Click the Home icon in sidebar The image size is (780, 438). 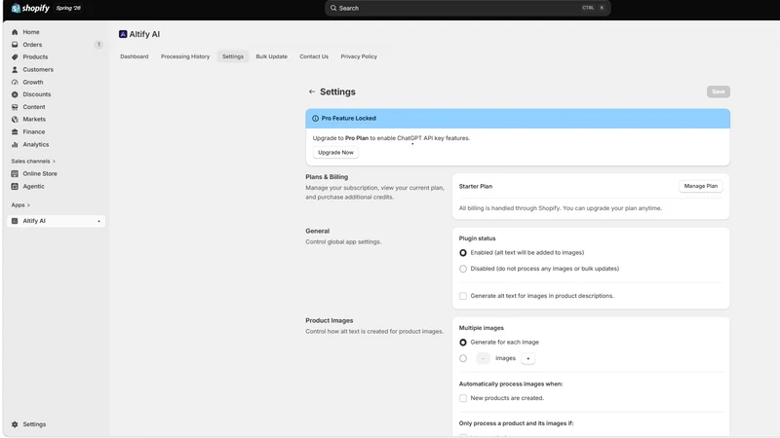15,32
